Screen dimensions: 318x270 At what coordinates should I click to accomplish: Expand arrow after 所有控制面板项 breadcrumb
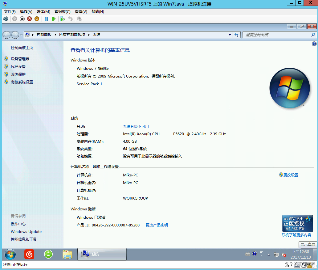point(89,35)
